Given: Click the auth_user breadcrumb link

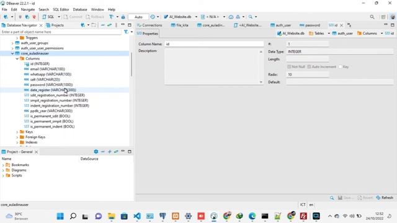Looking at the screenshot, I should 342,33.
